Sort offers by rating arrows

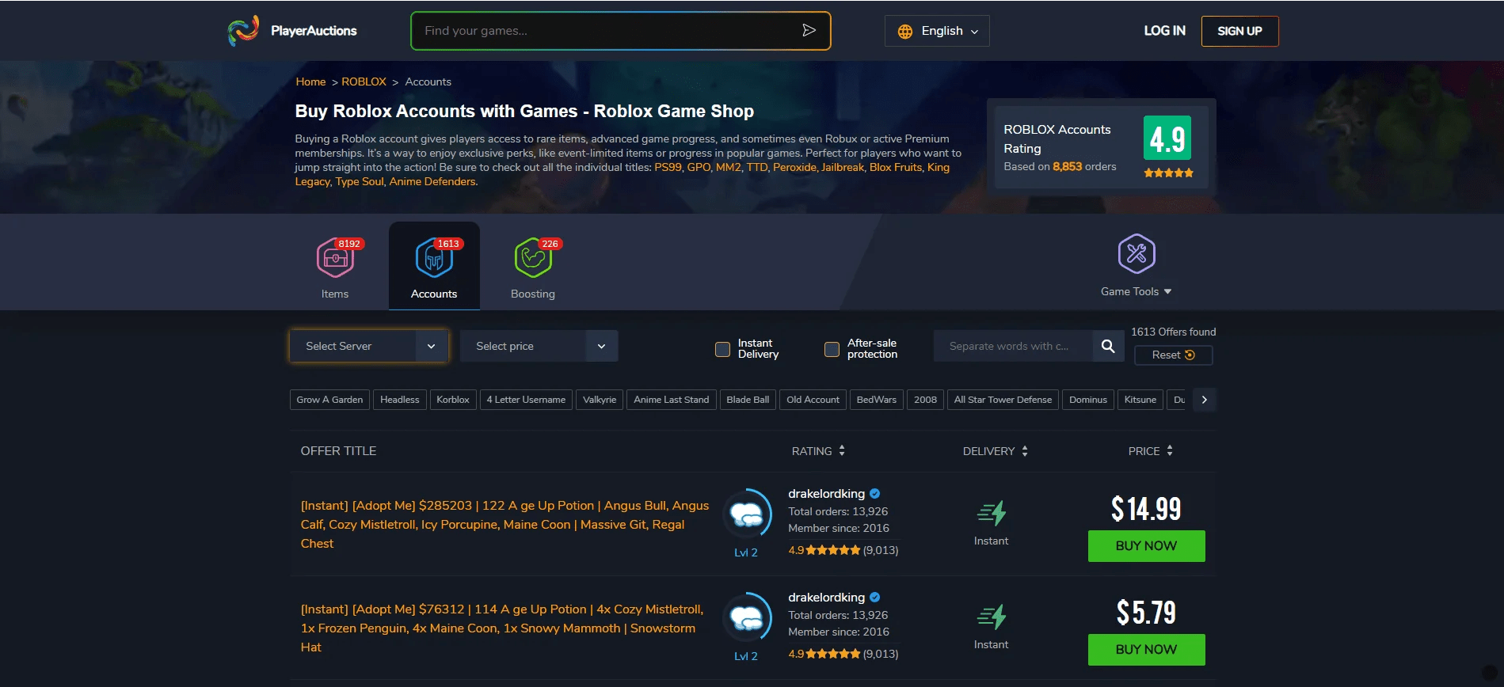pyautogui.click(x=842, y=451)
